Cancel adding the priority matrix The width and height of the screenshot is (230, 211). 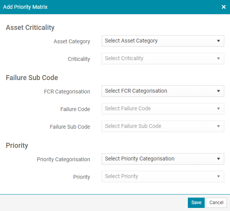(x=216, y=203)
